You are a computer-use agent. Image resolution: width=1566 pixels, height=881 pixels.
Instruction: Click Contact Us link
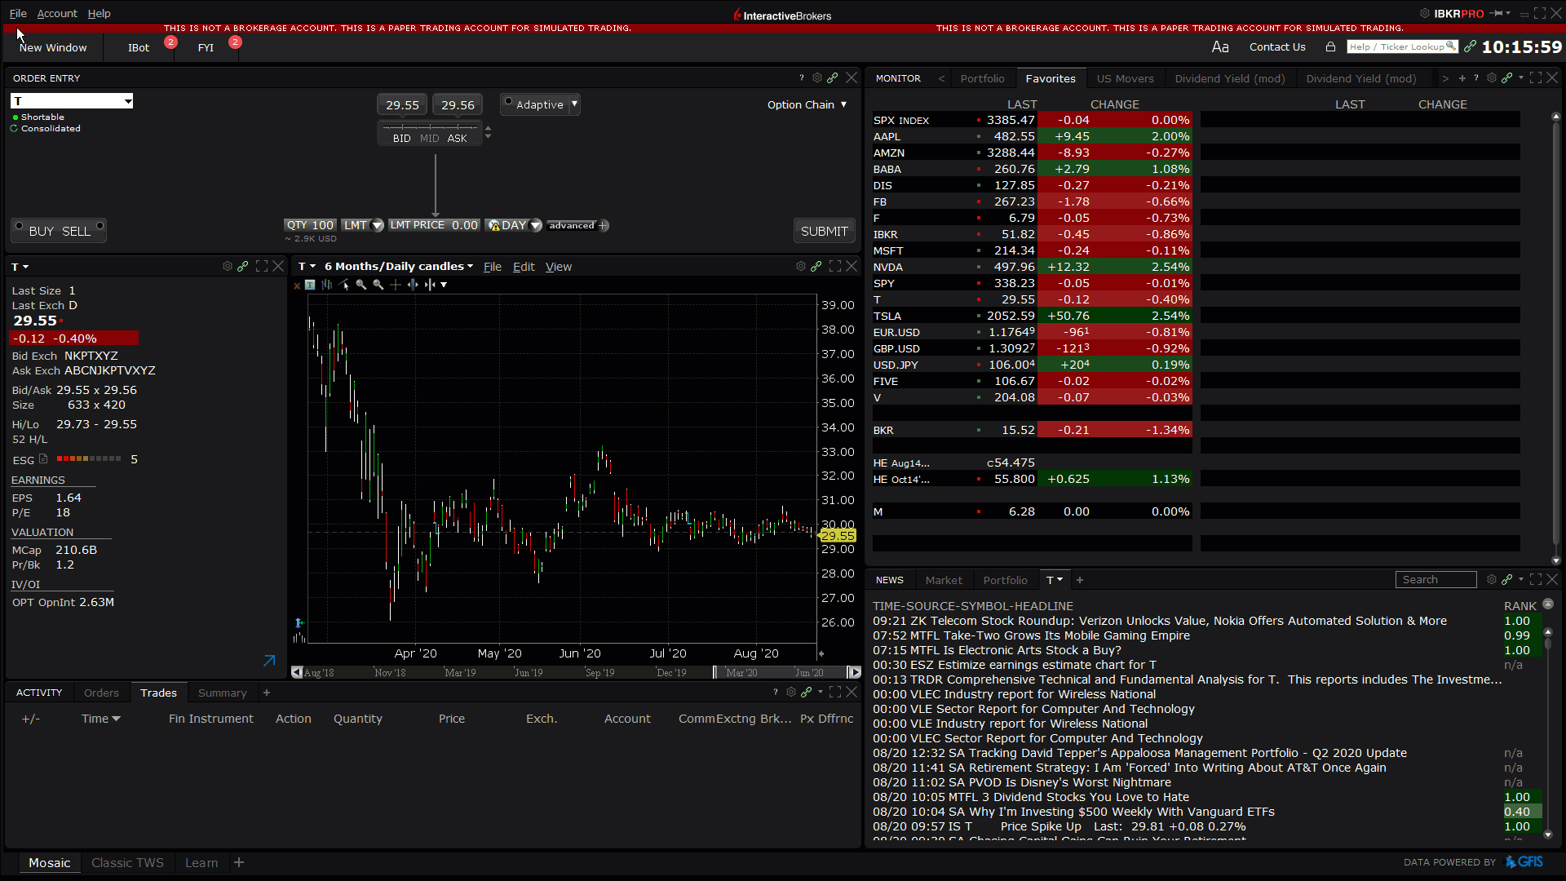tap(1277, 46)
